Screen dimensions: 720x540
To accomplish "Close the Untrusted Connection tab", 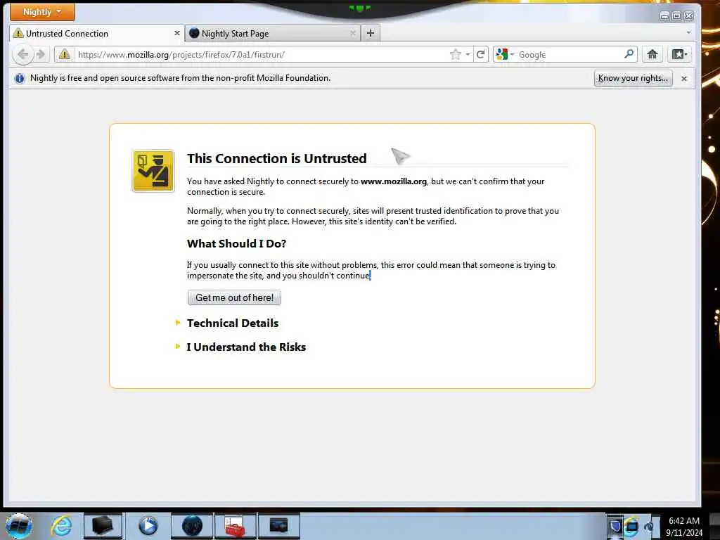I will tap(176, 33).
